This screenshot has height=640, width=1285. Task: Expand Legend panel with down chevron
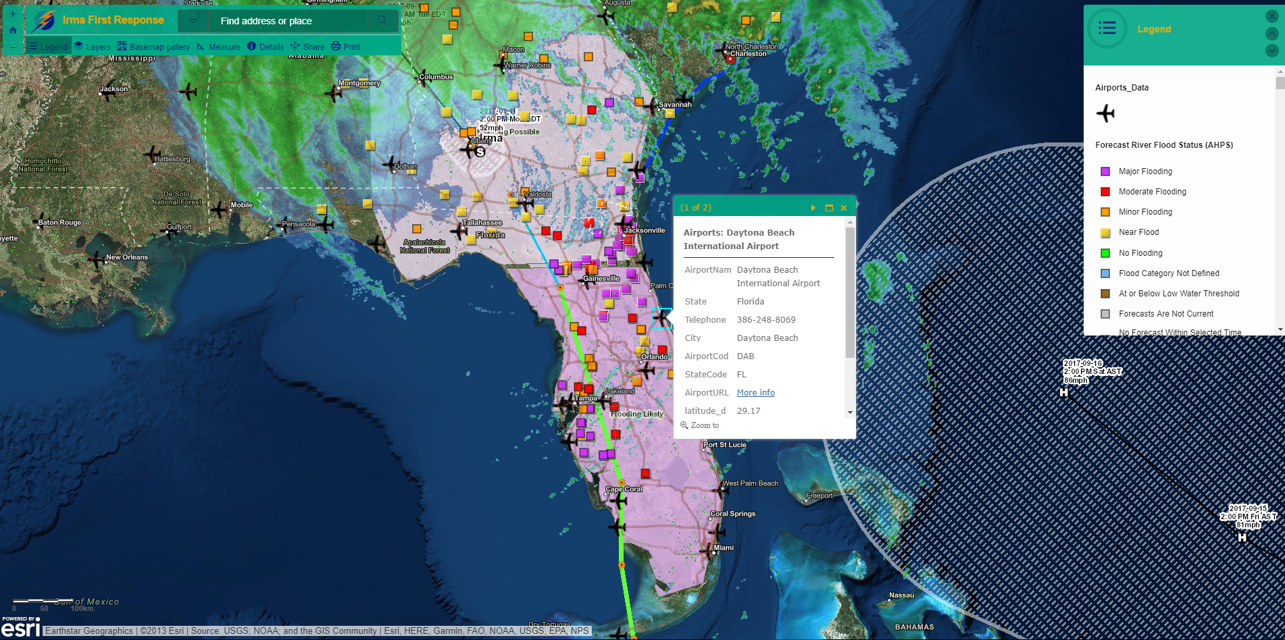click(1271, 51)
